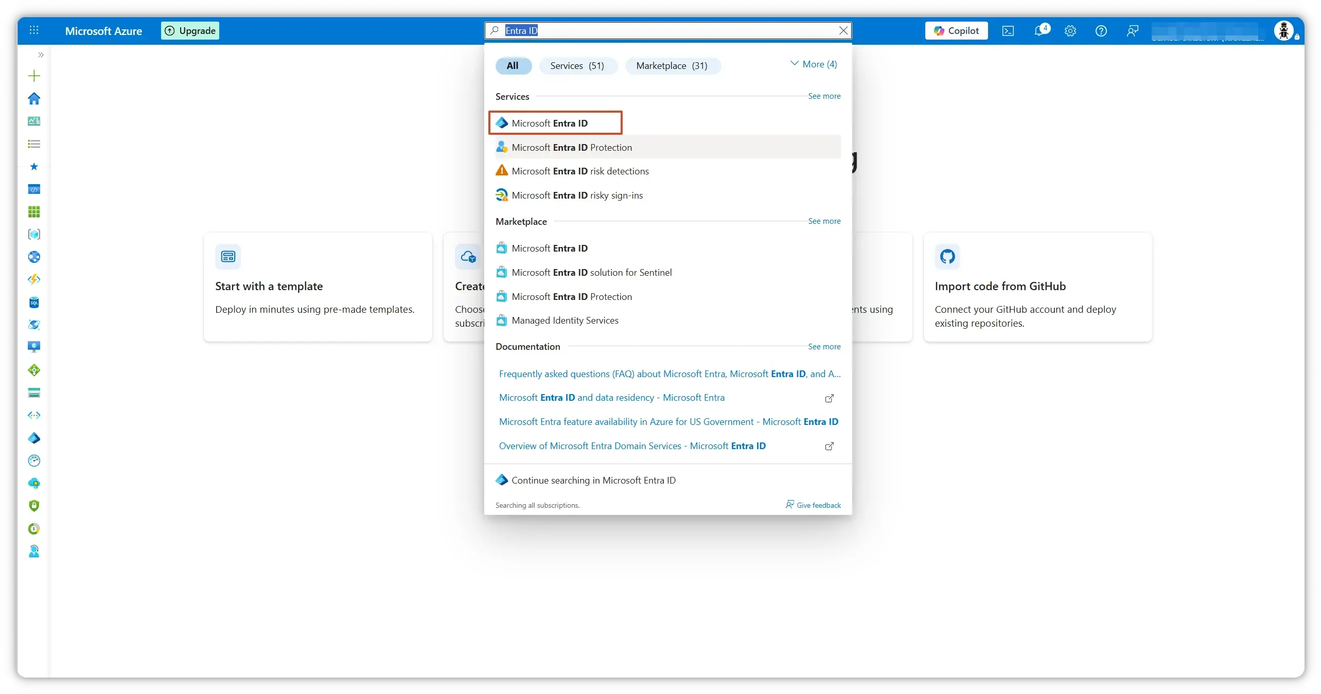This screenshot has width=1321, height=694.
Task: Clear the search box with X
Action: (843, 30)
